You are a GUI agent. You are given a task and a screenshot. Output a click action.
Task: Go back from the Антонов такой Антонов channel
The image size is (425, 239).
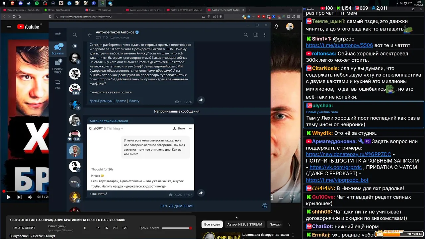click(89, 35)
